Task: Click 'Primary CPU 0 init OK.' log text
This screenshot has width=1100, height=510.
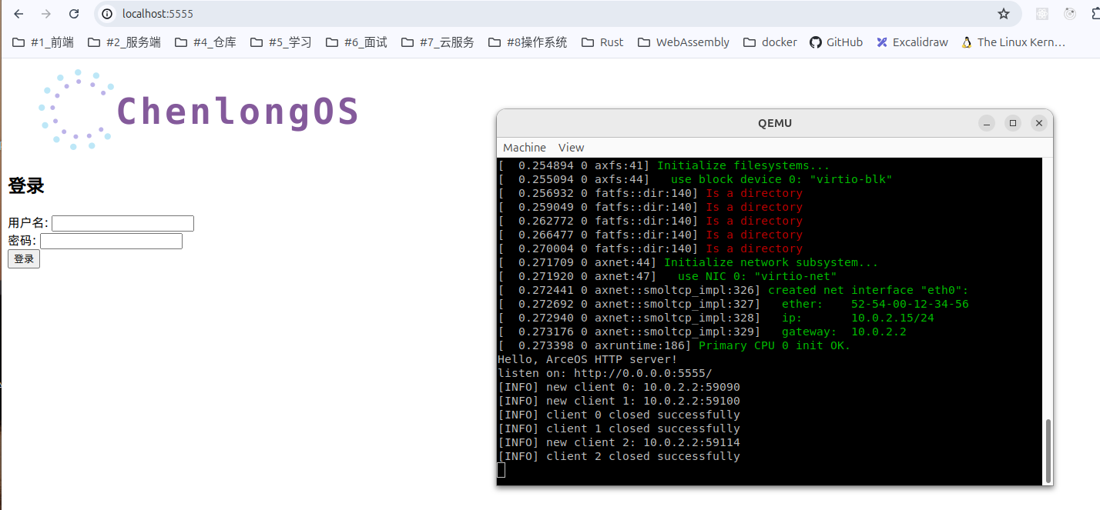Action: pos(774,345)
